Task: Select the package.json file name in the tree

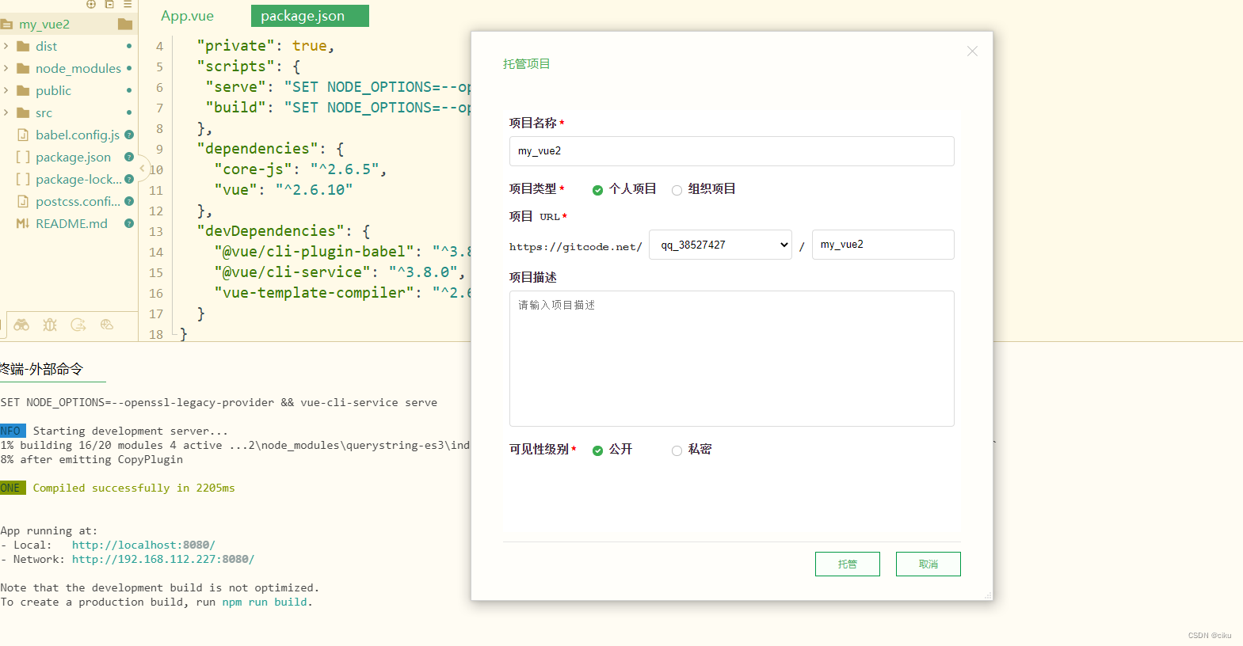Action: point(73,157)
